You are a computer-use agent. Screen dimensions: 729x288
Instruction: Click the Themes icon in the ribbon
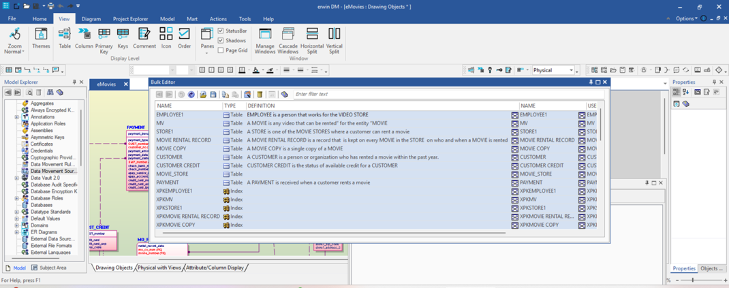(x=41, y=38)
